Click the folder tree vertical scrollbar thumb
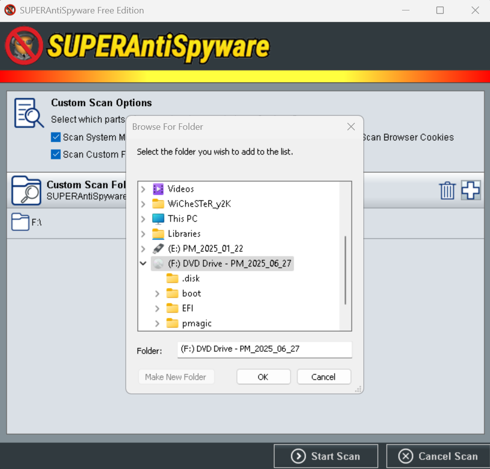Image resolution: width=490 pixels, height=469 pixels. point(345,270)
